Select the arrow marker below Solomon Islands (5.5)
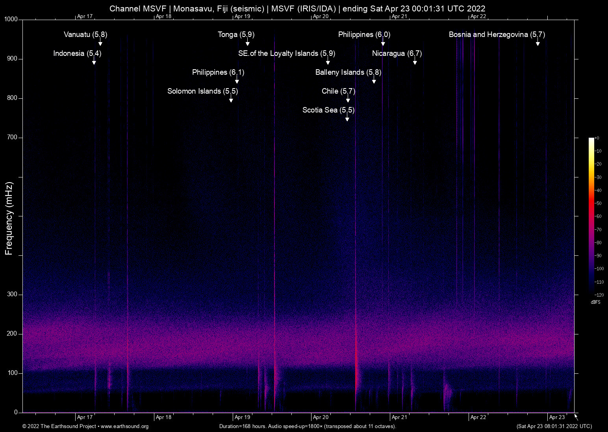The width and height of the screenshot is (608, 432). pyautogui.click(x=231, y=99)
